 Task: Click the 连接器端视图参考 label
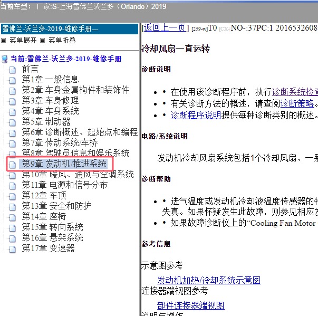pyautogui.click(x=175, y=291)
